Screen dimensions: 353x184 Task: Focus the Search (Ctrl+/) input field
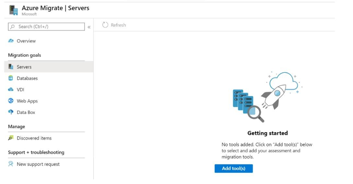click(x=46, y=26)
